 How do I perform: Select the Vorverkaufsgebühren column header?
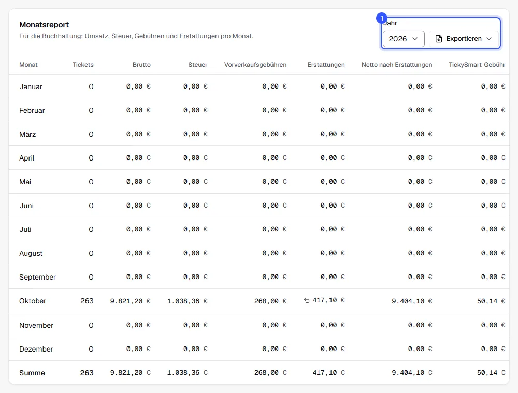[x=255, y=65]
